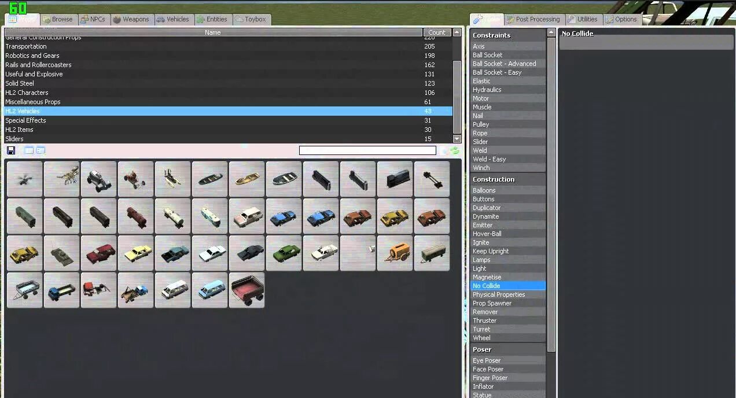This screenshot has width=736, height=398.
Task: Select the Remover tool
Action: [x=508, y=312]
